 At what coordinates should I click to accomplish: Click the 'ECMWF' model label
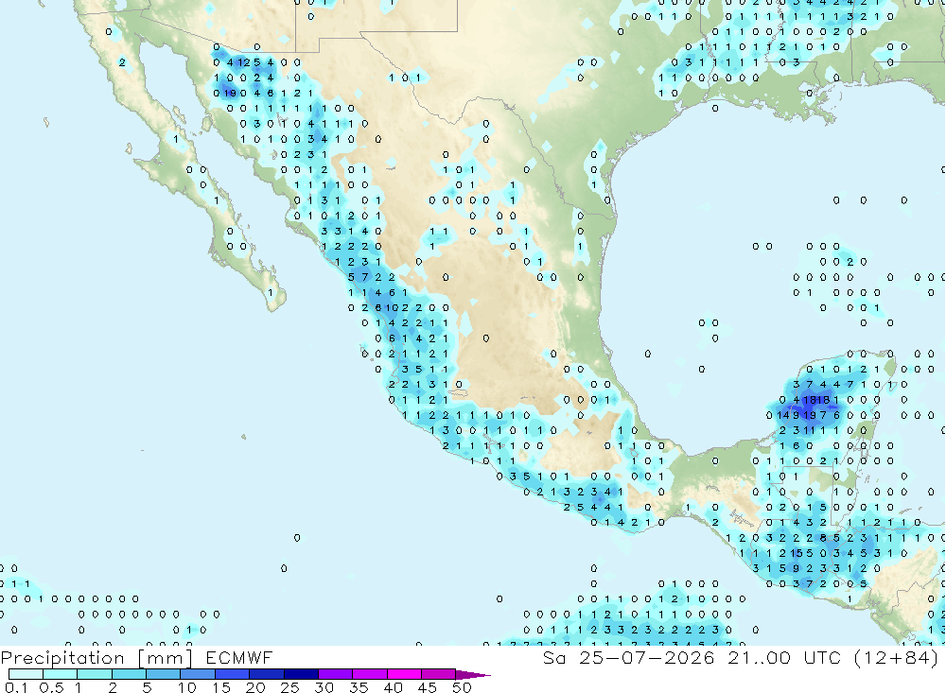coord(239,657)
